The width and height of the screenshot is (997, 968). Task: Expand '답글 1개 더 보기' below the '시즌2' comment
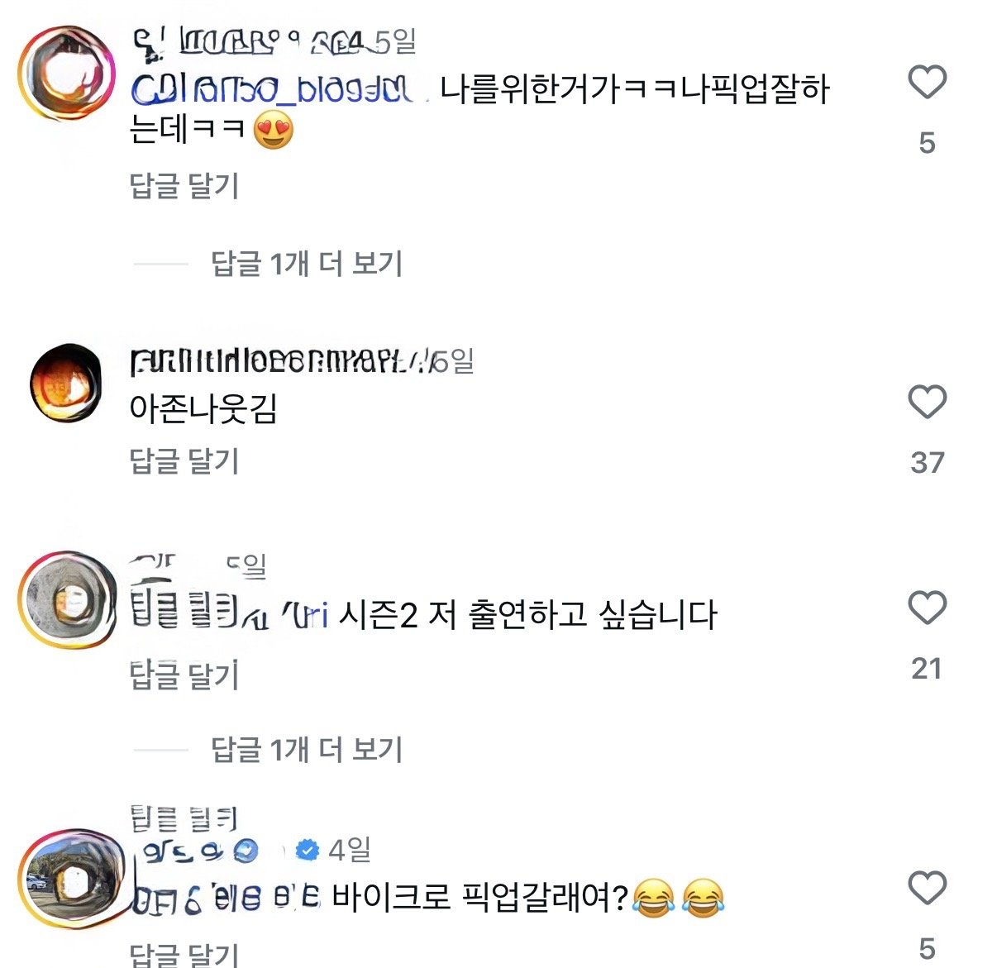(x=306, y=750)
